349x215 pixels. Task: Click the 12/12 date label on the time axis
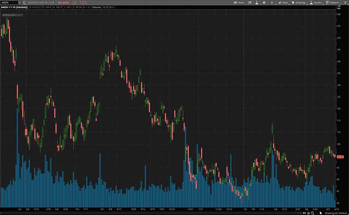pos(229,209)
